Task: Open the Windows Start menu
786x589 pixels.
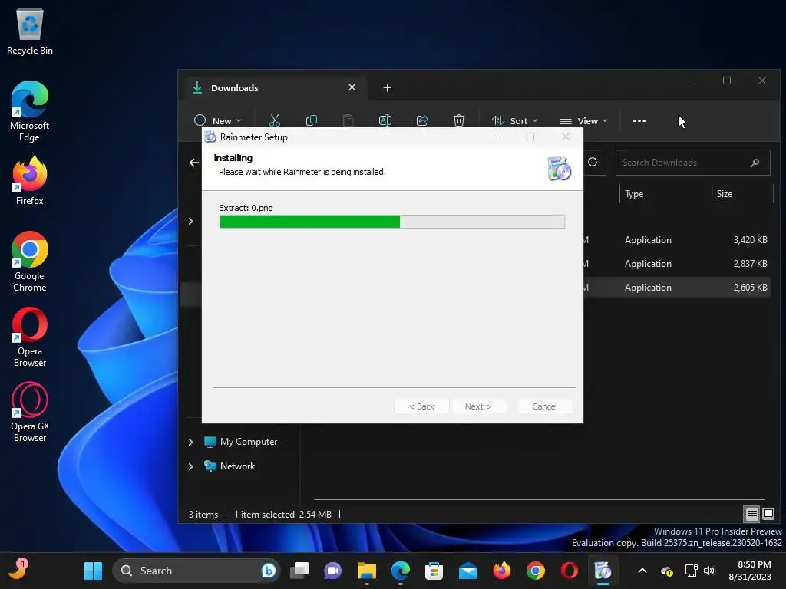Action: click(93, 571)
